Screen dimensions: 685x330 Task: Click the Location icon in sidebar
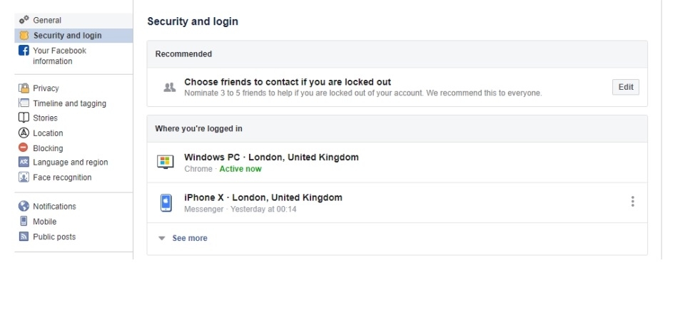click(x=24, y=133)
